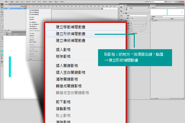Click the red playhead on timeline
The height and width of the screenshot is (123, 185).
26,6
